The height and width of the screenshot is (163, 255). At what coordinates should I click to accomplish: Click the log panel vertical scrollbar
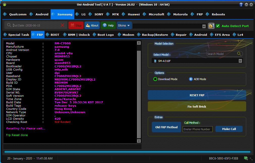pos(139,93)
